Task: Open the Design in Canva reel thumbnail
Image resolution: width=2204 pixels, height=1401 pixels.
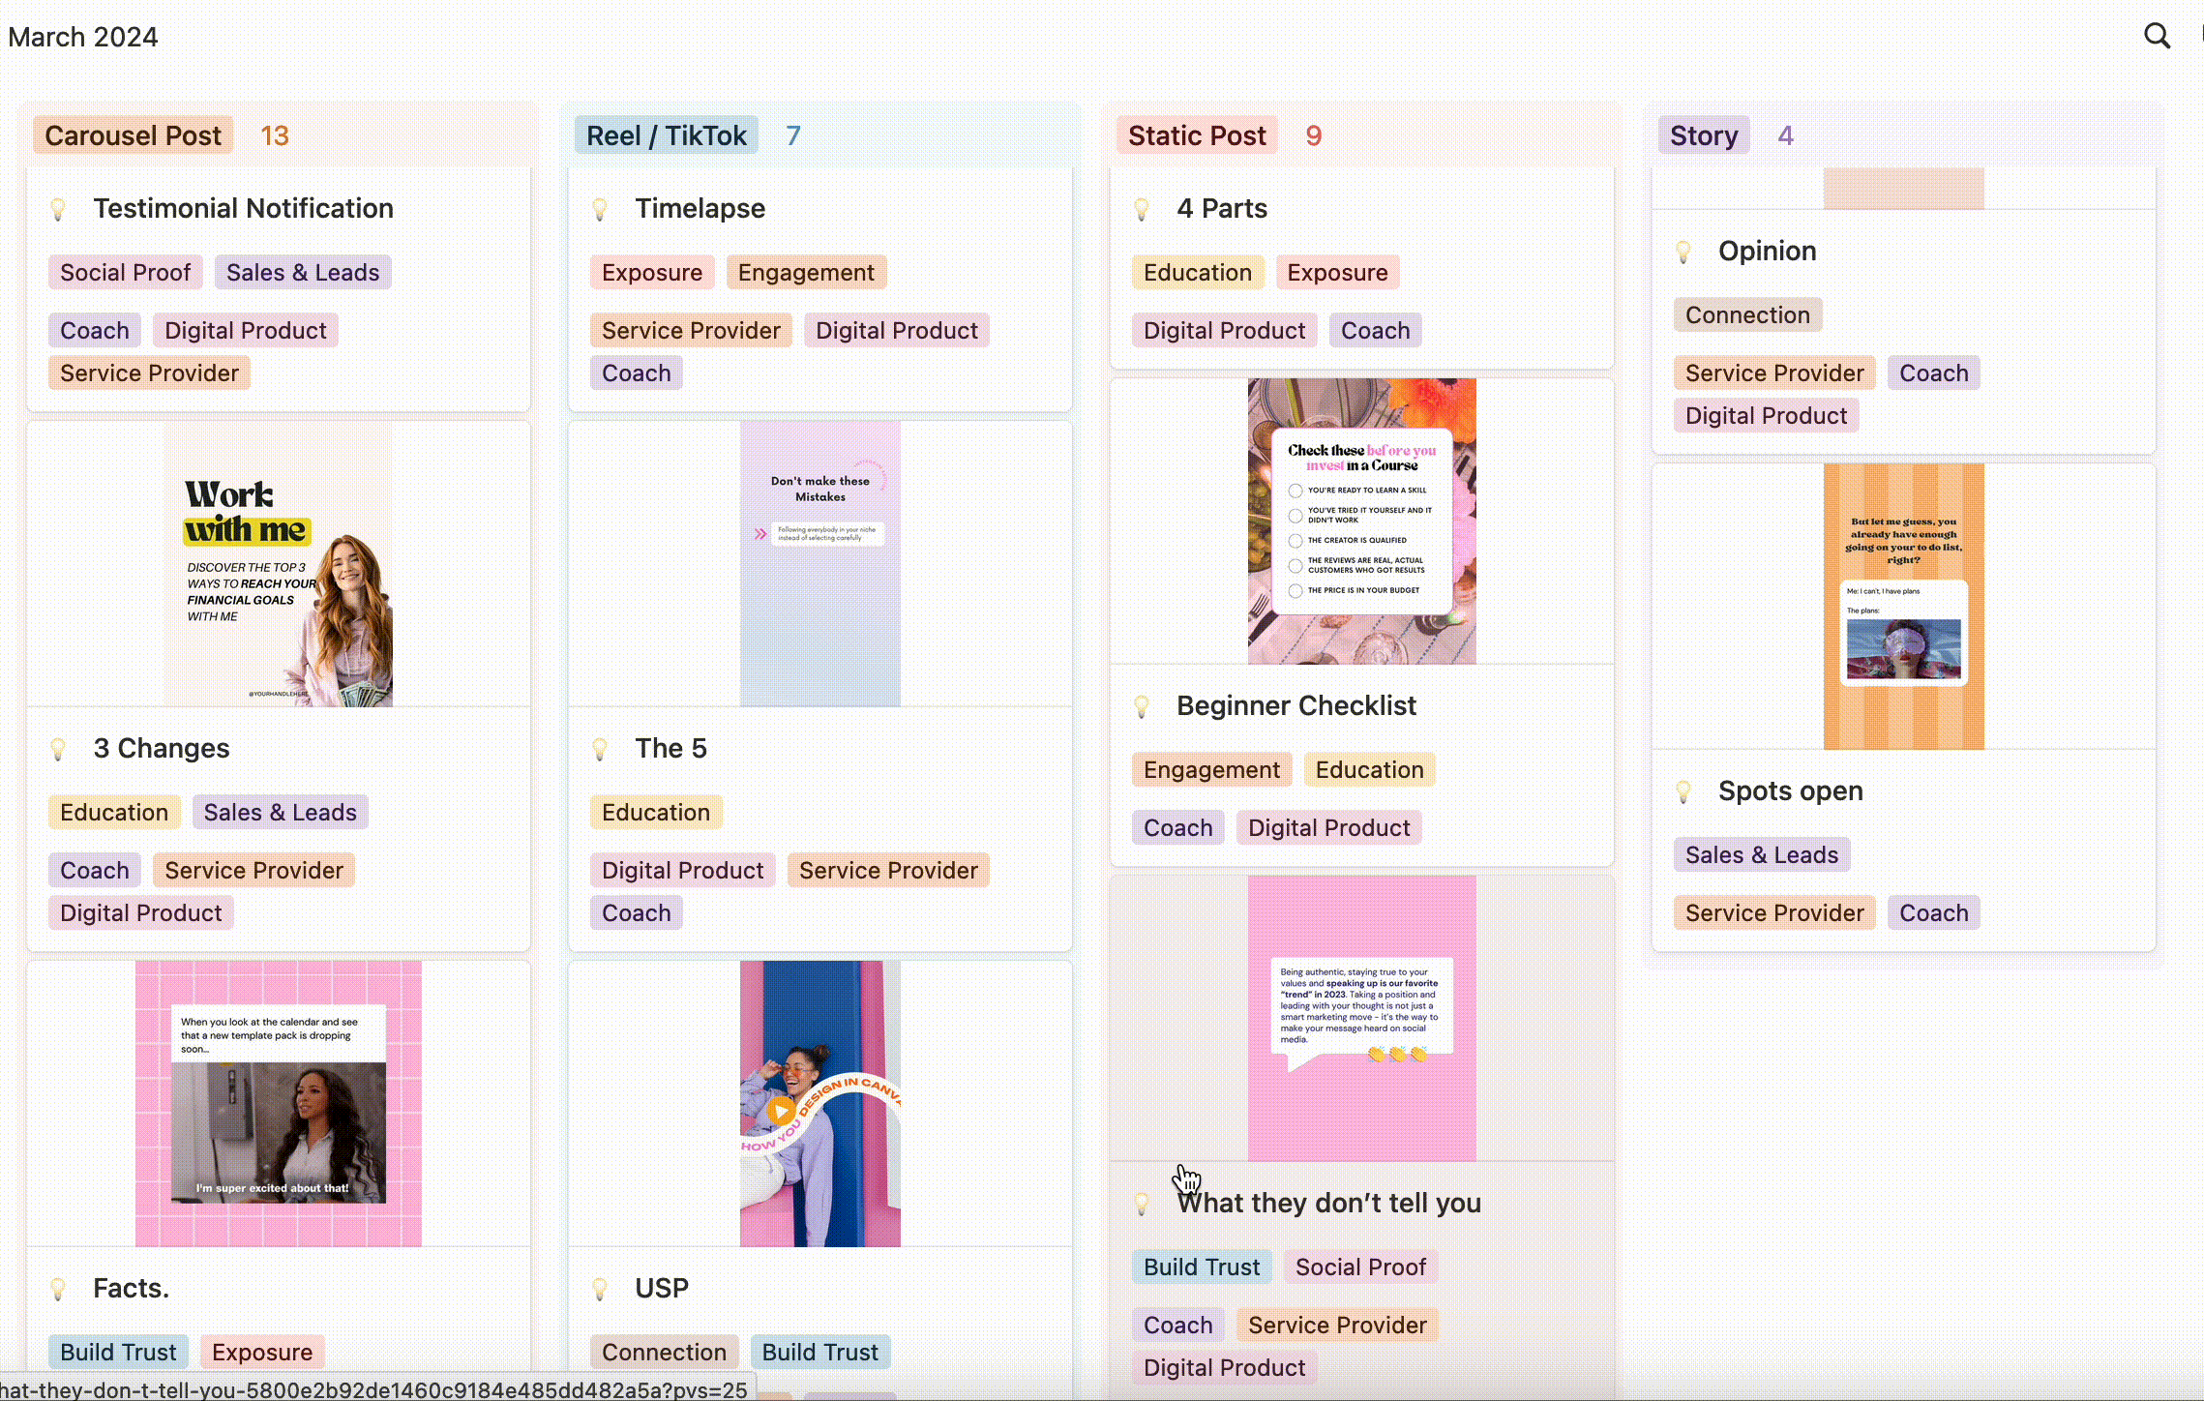Action: [x=820, y=1103]
